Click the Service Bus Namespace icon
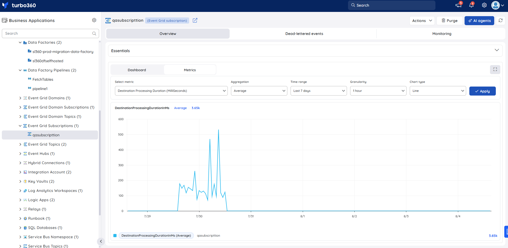The height and width of the screenshot is (248, 508). click(x=25, y=237)
